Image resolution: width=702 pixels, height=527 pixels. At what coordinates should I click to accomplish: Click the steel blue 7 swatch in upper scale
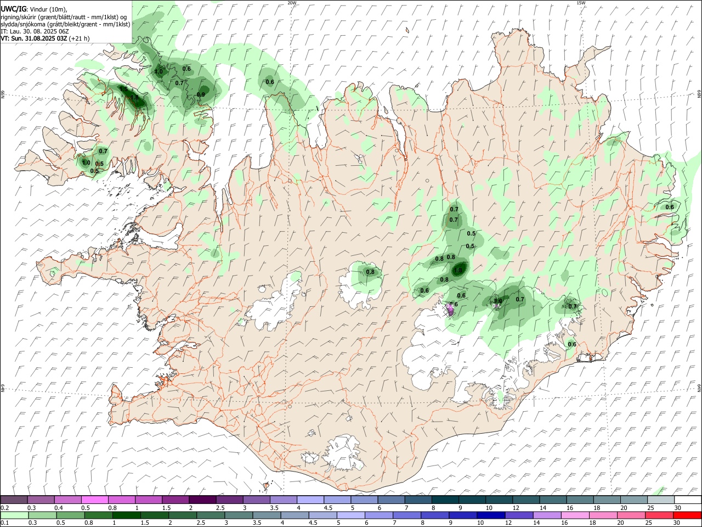click(418, 500)
